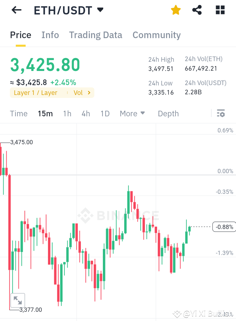
Task: Click the back arrow to leave chart
Action: (16, 10)
